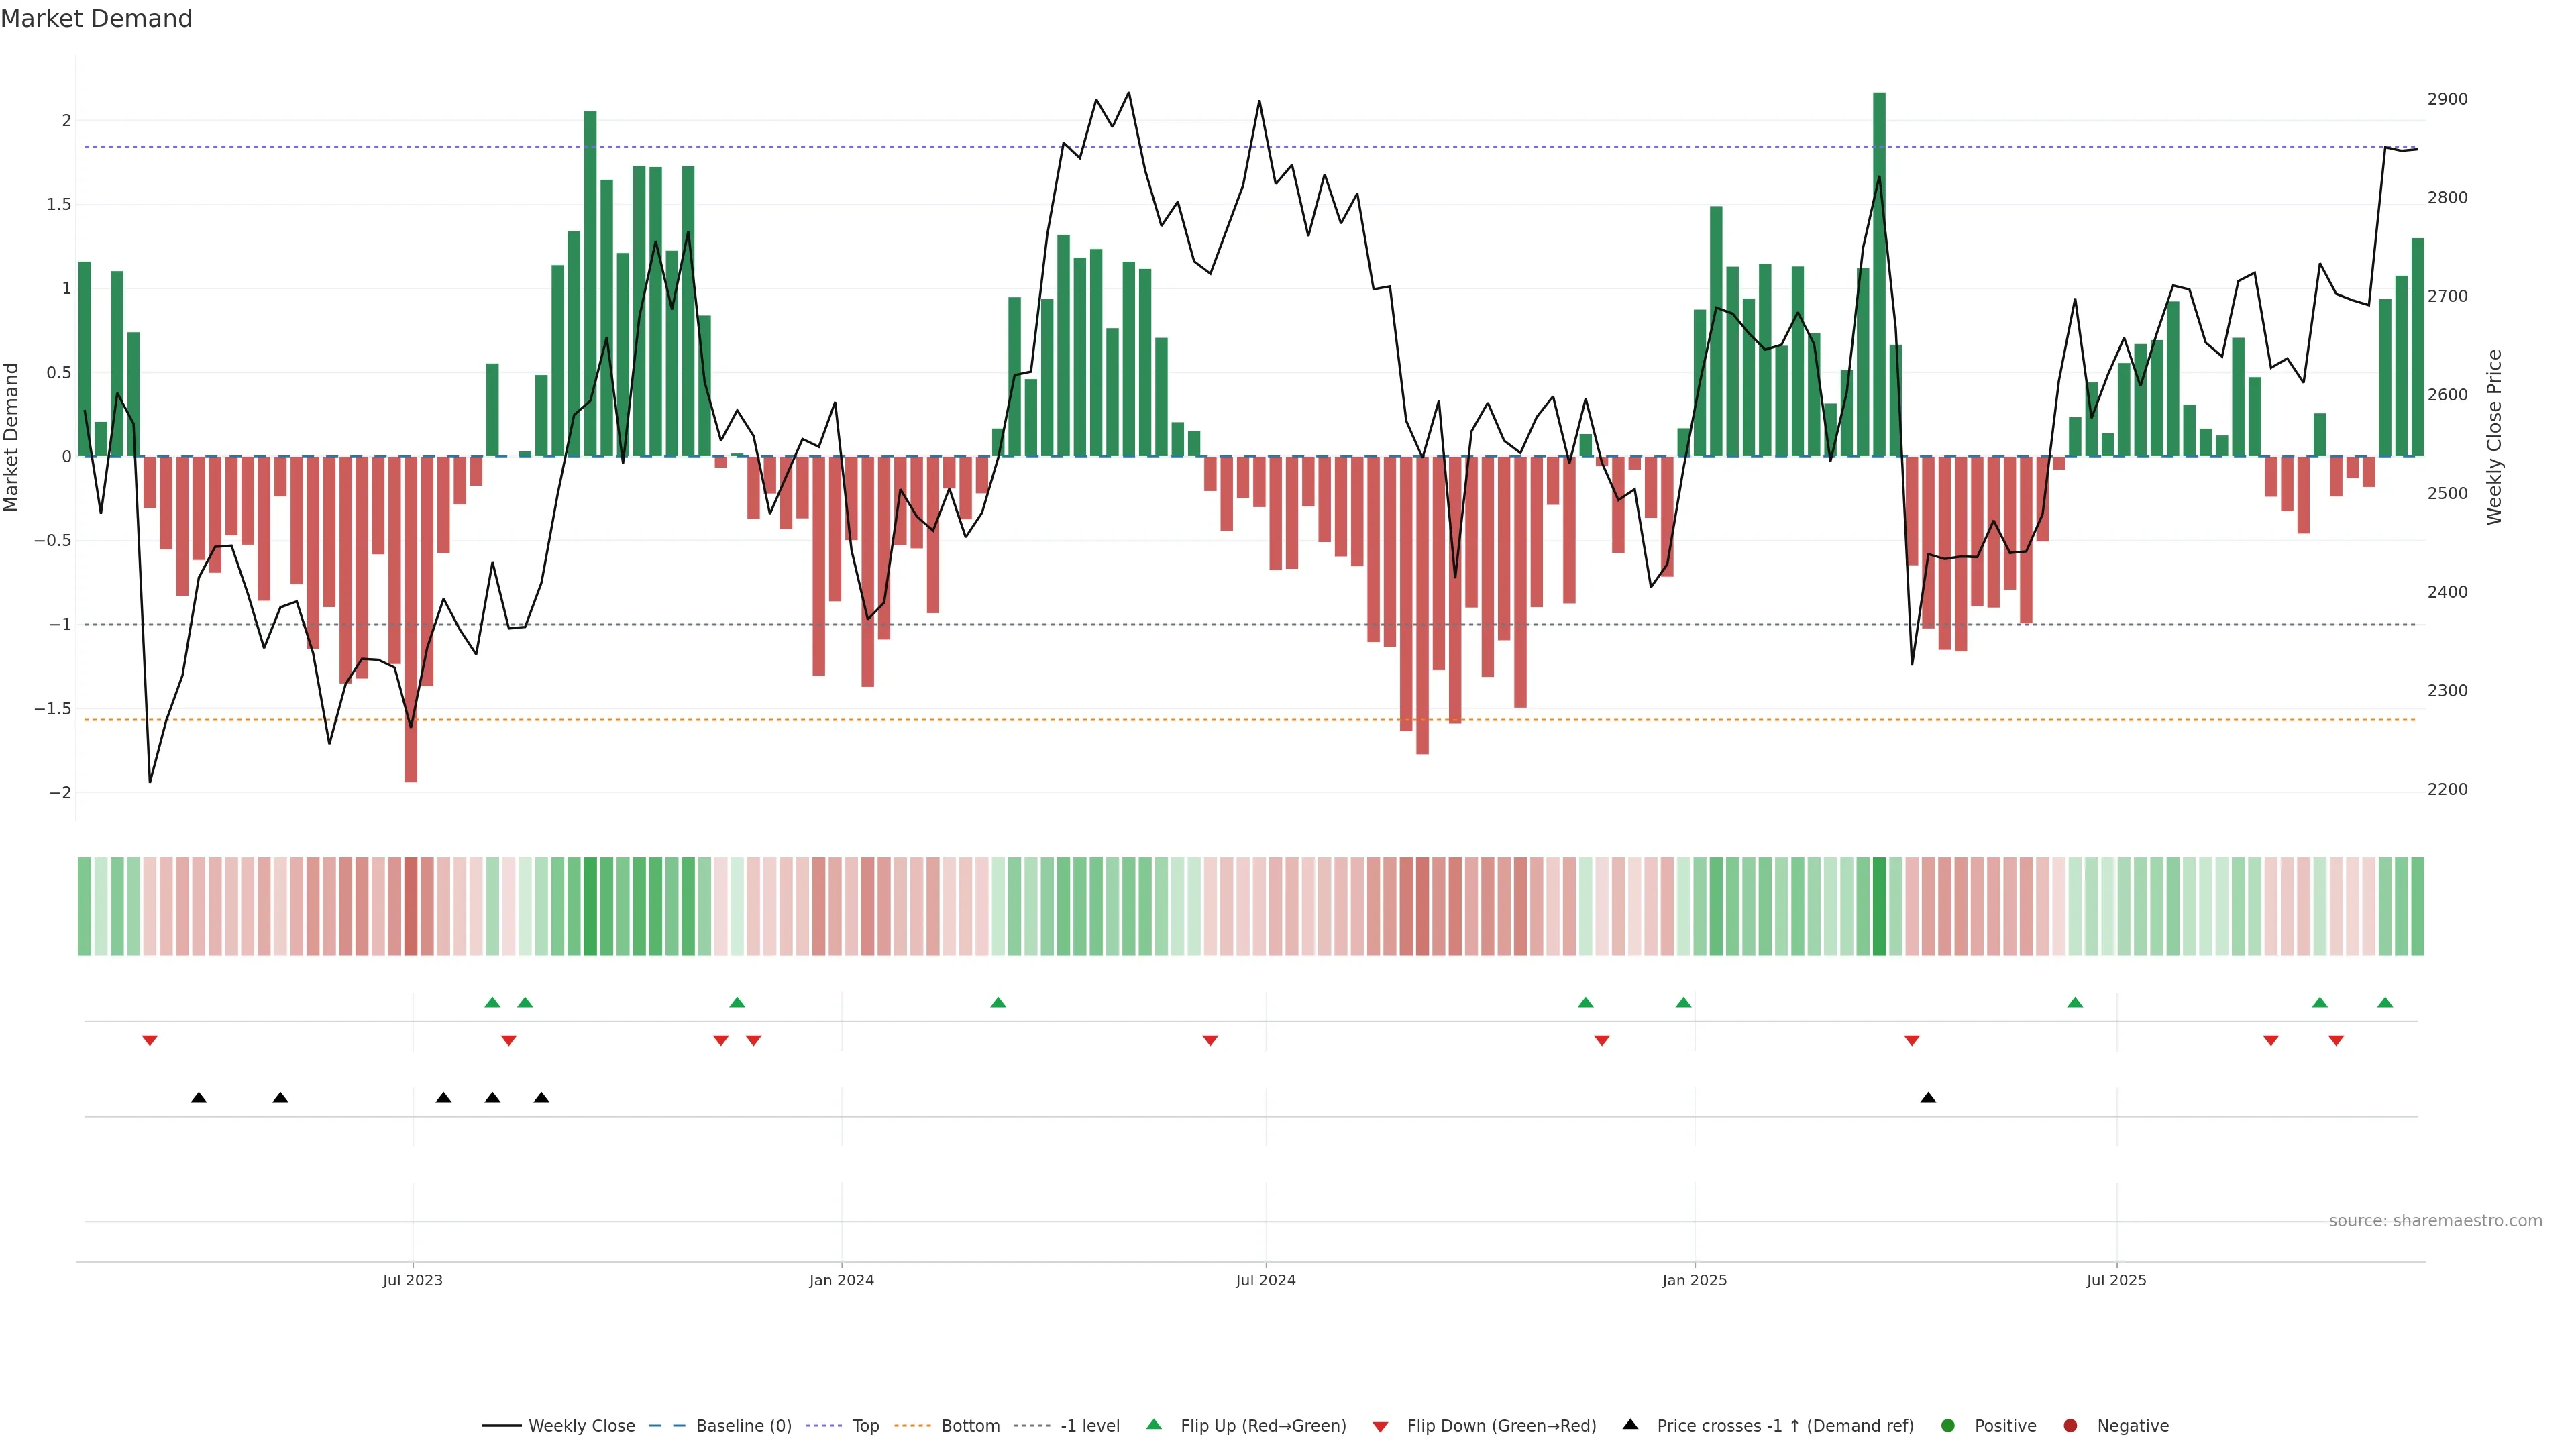Click the red Flip Down legend triangle
The width and height of the screenshot is (2576, 1449).
coord(1381,1427)
